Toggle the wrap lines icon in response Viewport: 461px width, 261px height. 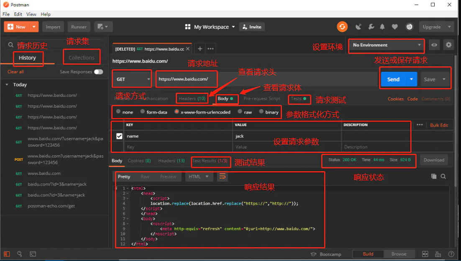223,177
